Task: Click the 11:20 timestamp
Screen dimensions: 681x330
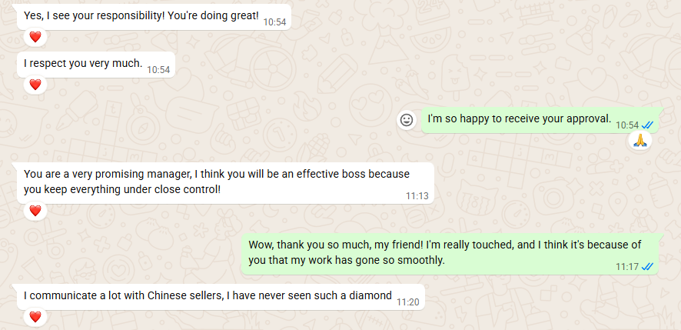Action: pos(407,302)
